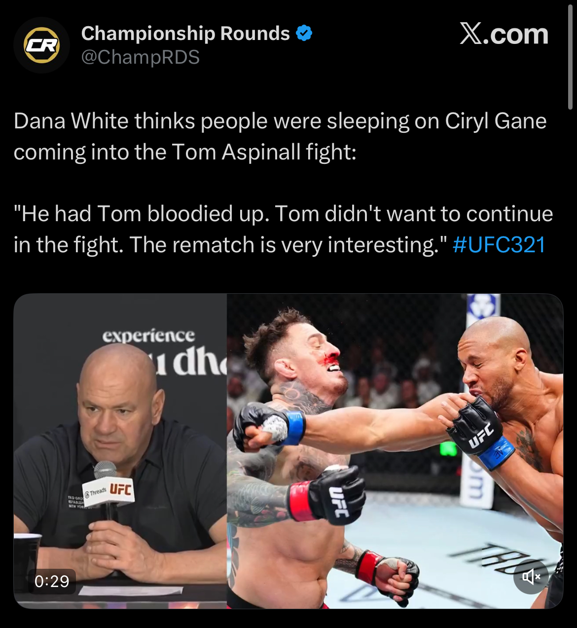Click the blue verified checkmark badge
Viewport: 577px width, 628px height.
304,33
